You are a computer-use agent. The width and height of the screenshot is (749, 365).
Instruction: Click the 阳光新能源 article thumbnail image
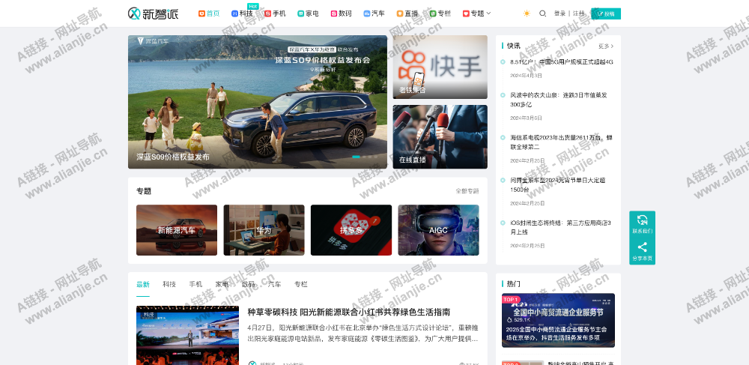point(187,335)
